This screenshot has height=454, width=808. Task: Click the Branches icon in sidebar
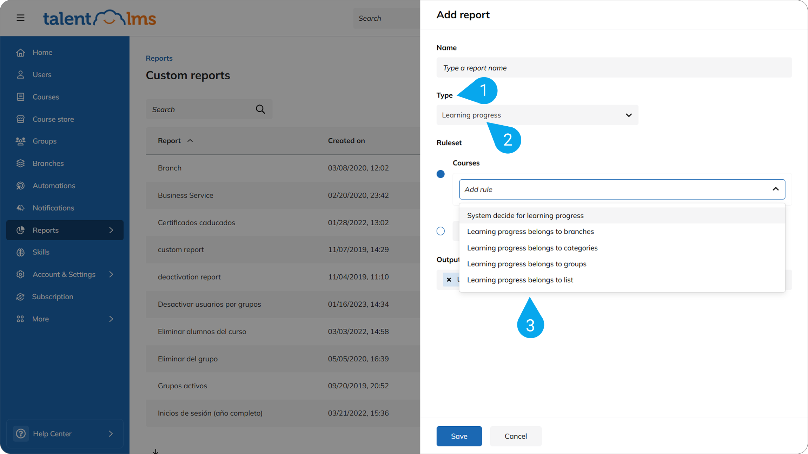click(20, 163)
